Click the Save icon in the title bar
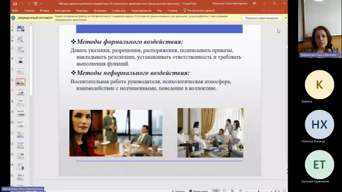The width and height of the screenshot is (342, 192). tap(15, 4)
